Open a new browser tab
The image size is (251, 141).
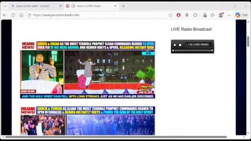point(123,6)
